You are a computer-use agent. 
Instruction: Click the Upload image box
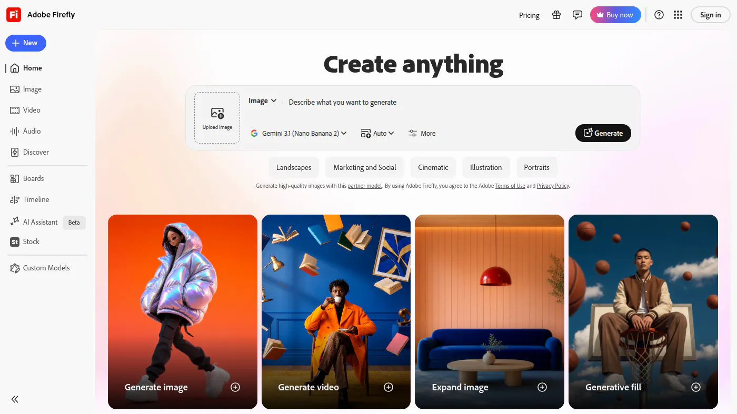(217, 118)
